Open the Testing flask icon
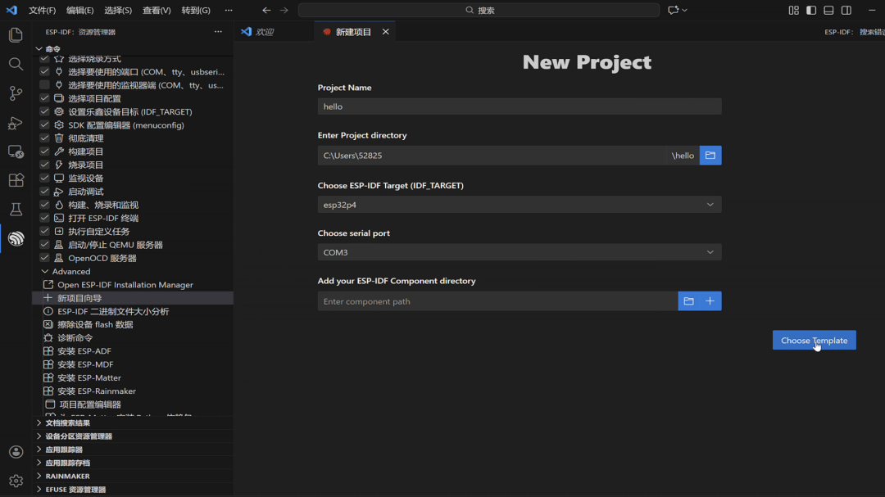Screen dimensions: 885x497 (16, 210)
